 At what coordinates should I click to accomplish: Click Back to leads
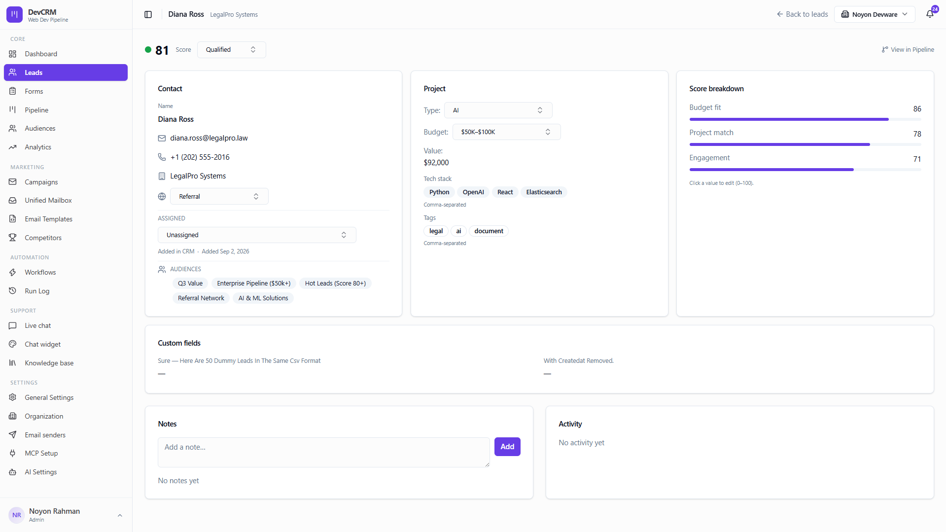tap(802, 14)
